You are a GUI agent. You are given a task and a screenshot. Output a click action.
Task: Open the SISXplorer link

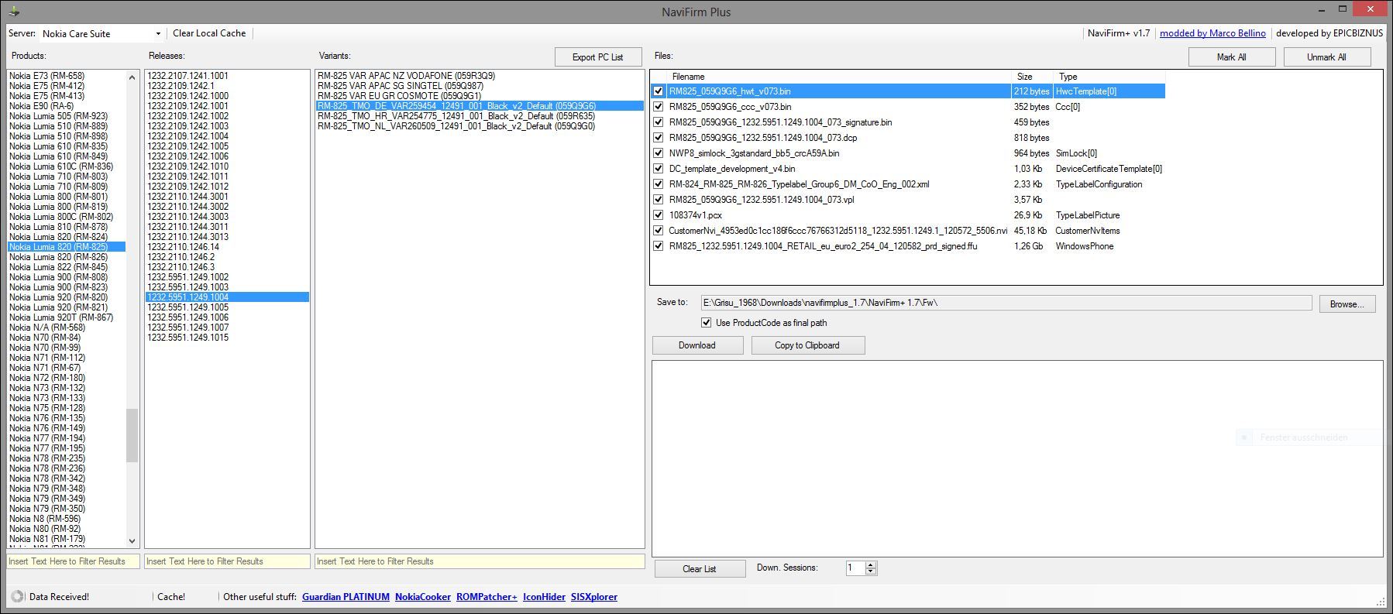[x=594, y=597]
